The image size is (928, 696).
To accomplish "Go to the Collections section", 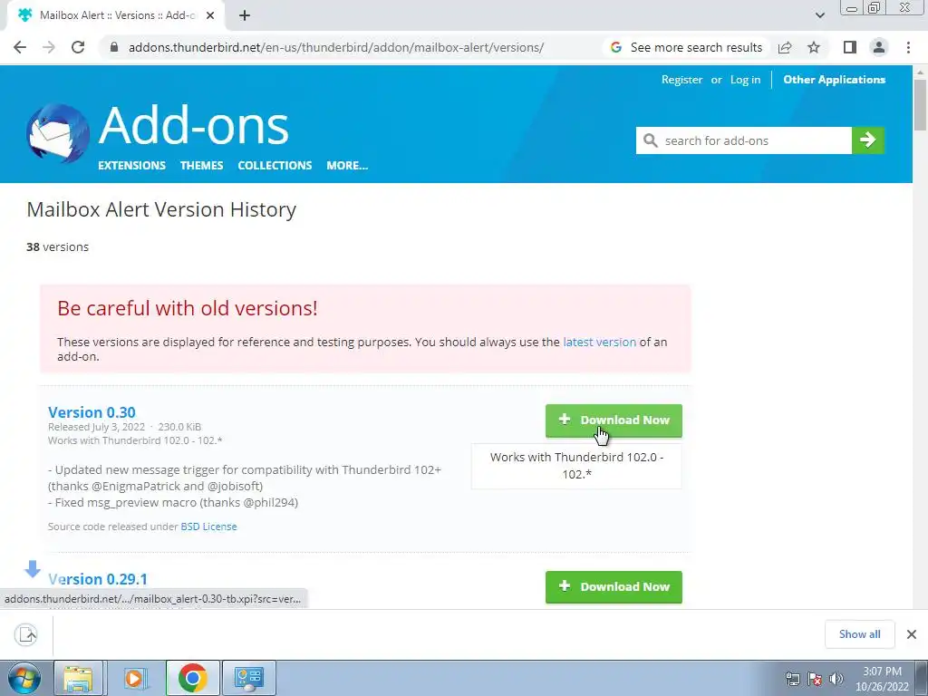I will click(275, 165).
